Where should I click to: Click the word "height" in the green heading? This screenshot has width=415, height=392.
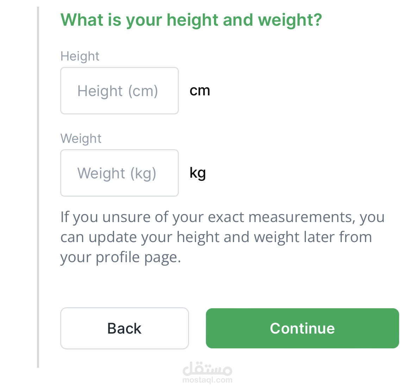[192, 20]
